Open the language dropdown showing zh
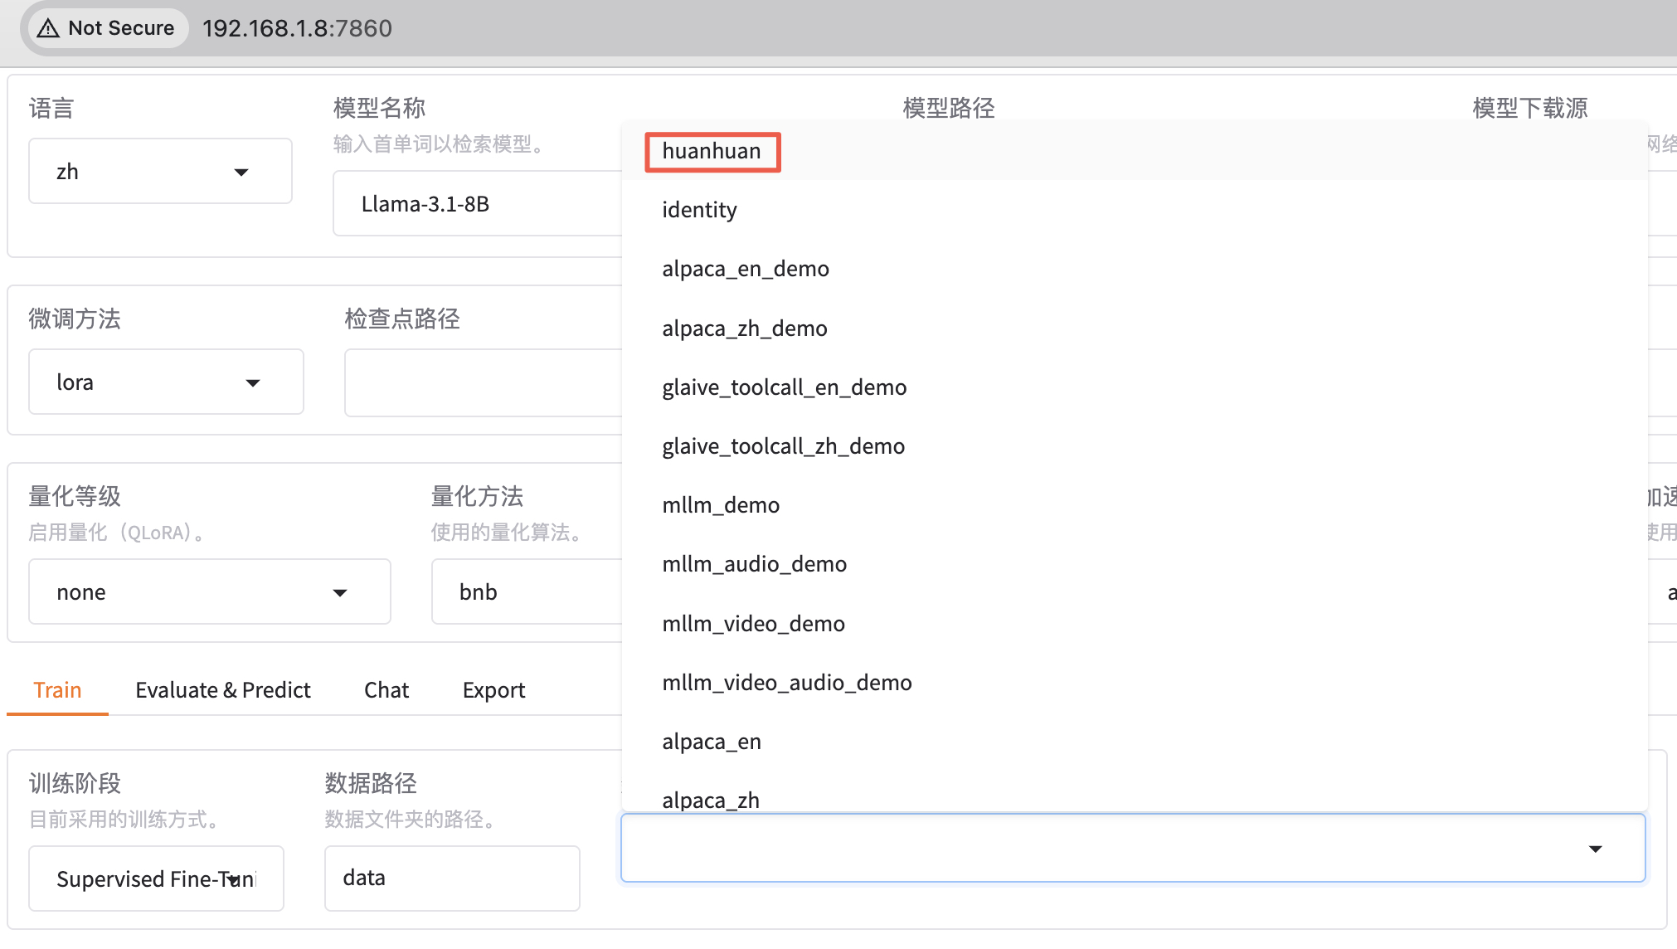1677x949 pixels. click(x=159, y=172)
